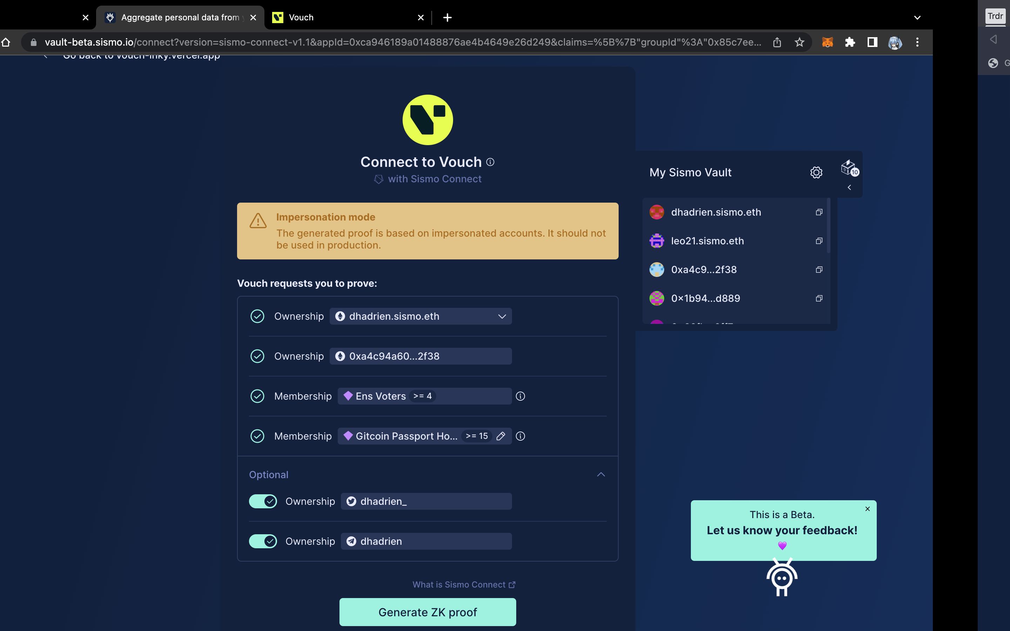
Task: Bookmark this page with star icon
Action: point(799,42)
